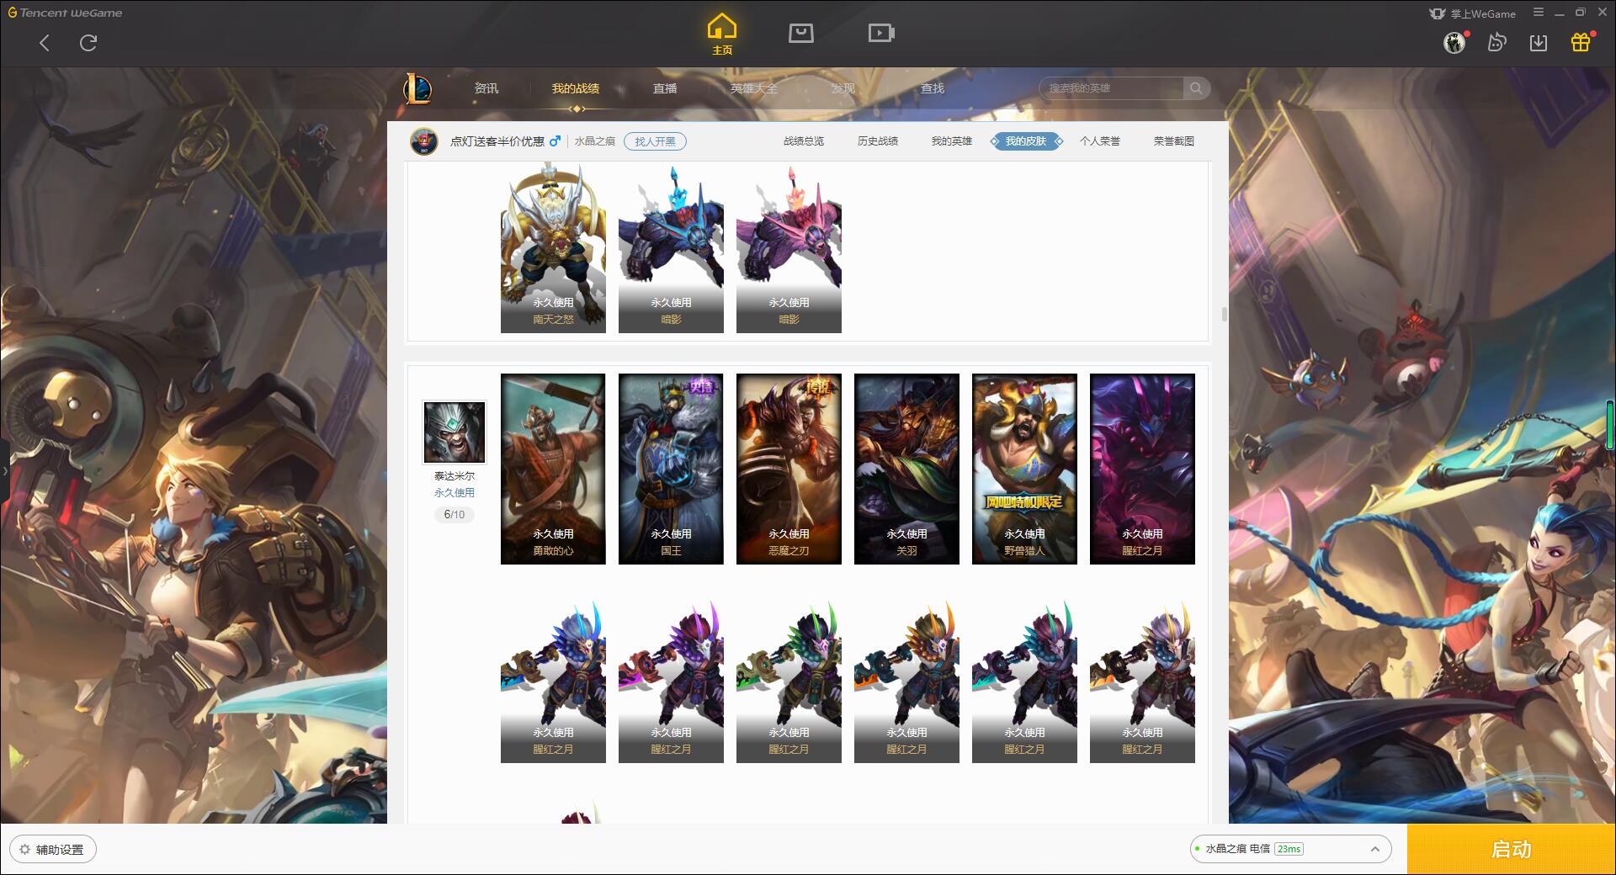Go back with the left arrow icon
Screen dimensions: 1616x875
tap(45, 43)
